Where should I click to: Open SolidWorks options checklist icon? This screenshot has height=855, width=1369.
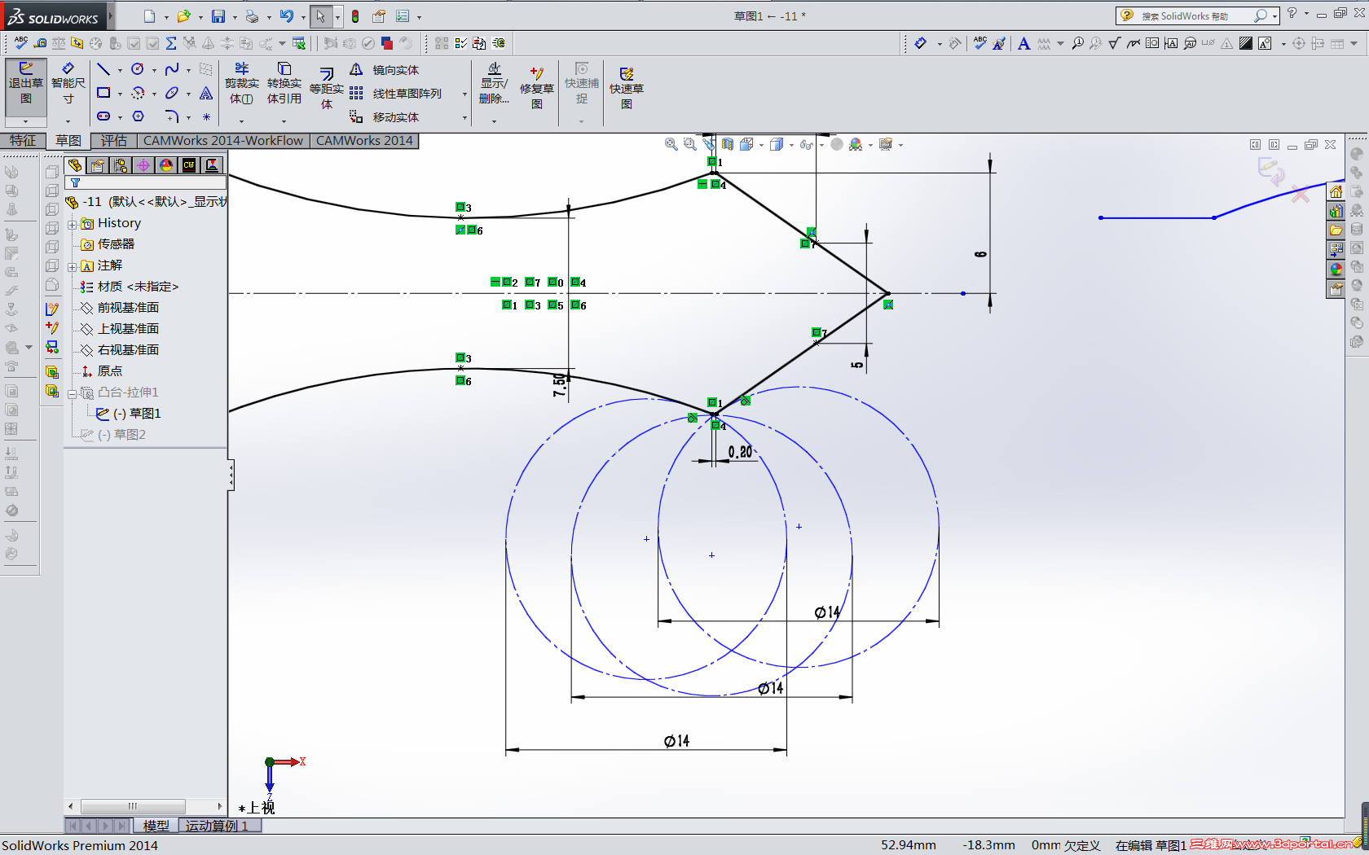tap(403, 16)
